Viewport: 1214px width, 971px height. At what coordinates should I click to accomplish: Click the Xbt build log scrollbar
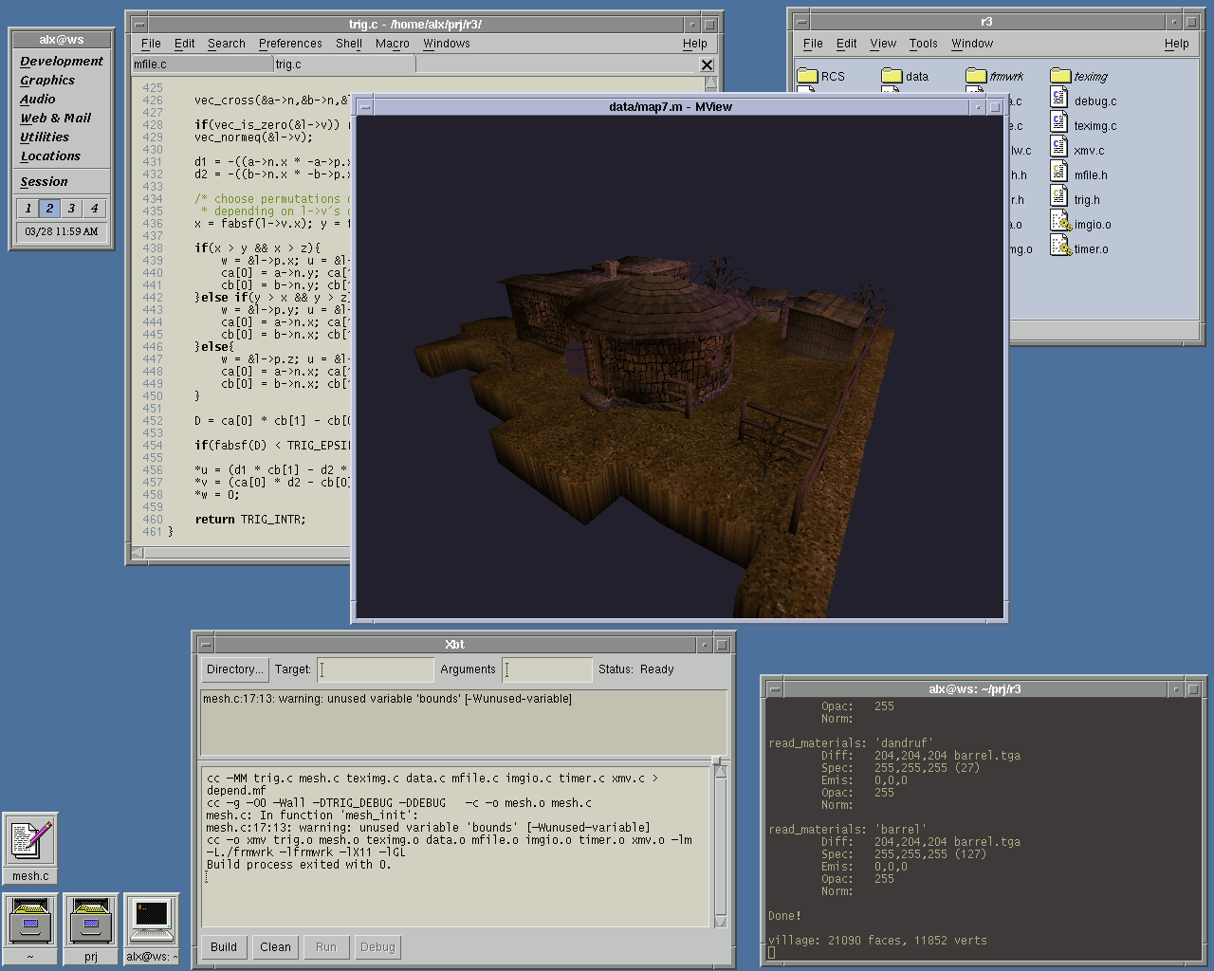pos(720,847)
